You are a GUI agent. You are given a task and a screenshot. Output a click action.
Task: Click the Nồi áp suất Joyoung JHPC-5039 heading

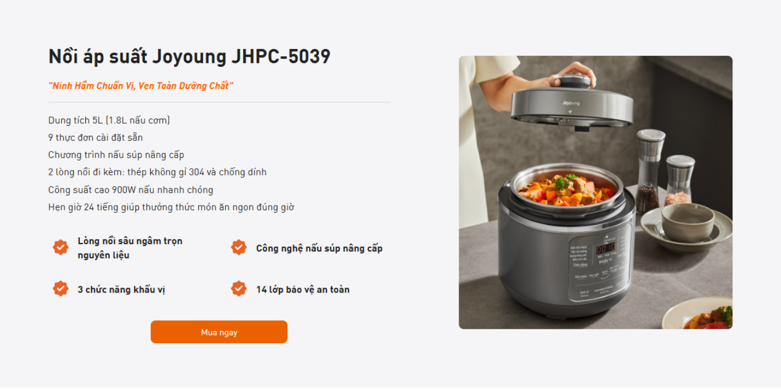coord(190,56)
